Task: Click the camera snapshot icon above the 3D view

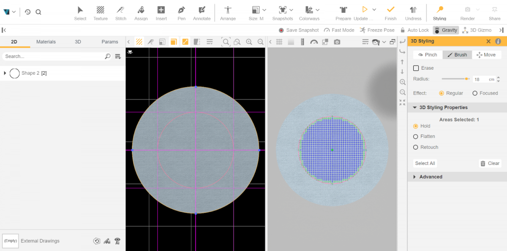Action: click(x=337, y=42)
